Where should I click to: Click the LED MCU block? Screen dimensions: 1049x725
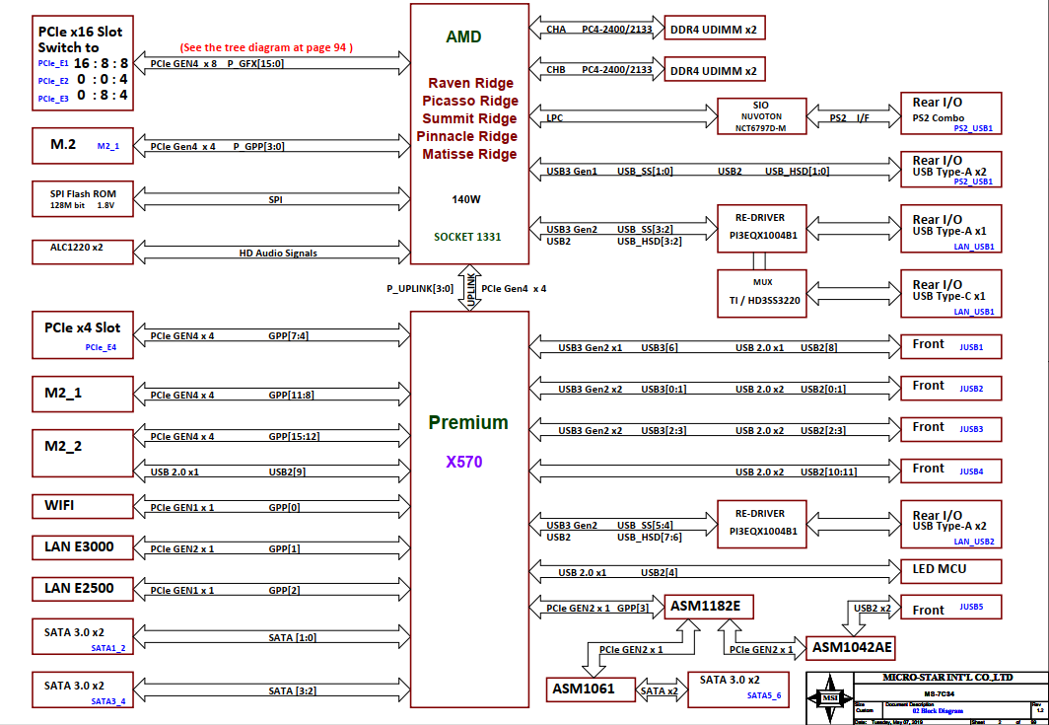pyautogui.click(x=950, y=570)
